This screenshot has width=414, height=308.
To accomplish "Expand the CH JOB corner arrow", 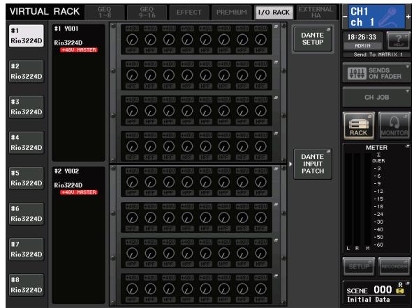I will click(408, 91).
